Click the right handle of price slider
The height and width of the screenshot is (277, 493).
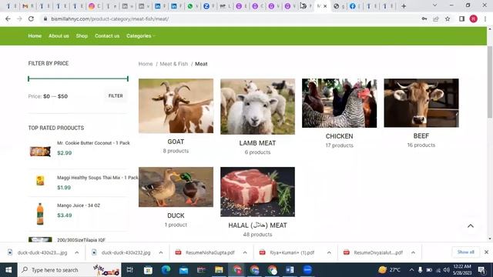pos(128,78)
